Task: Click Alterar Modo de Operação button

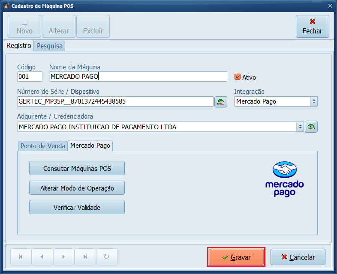Action: (x=77, y=188)
